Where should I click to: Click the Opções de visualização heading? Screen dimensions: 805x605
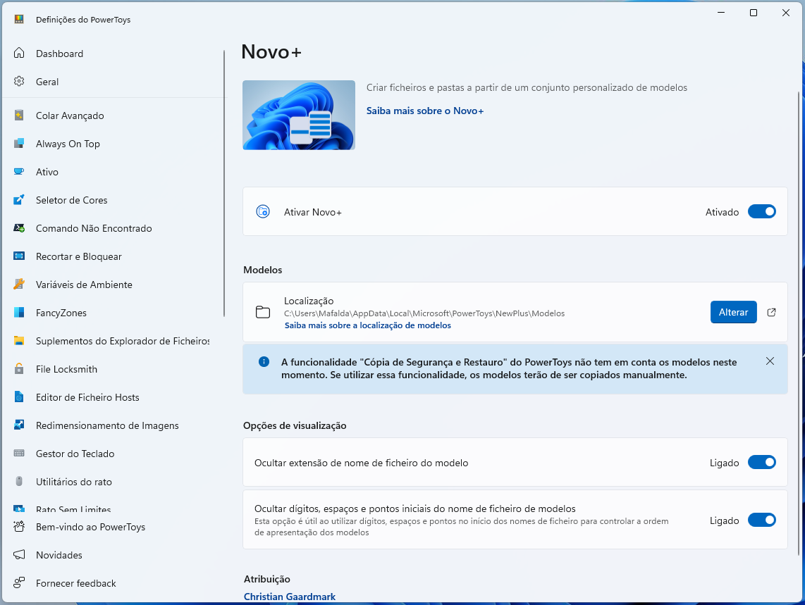[295, 425]
